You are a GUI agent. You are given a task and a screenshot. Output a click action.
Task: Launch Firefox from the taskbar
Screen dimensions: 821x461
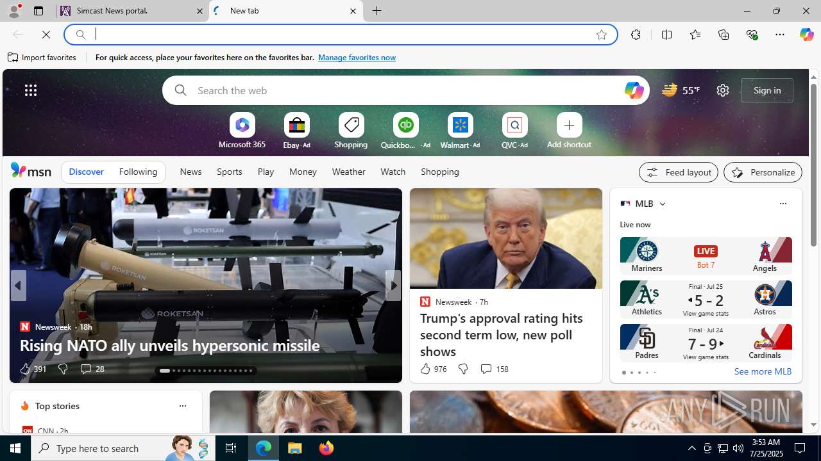326,448
